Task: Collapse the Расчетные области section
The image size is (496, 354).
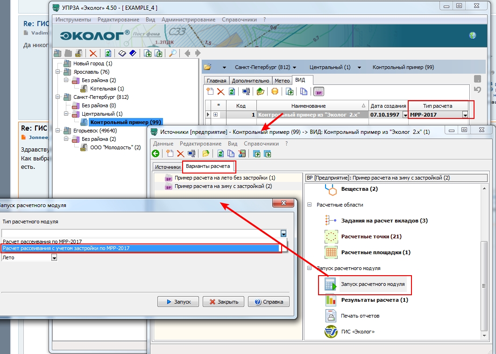Action: 309,205
